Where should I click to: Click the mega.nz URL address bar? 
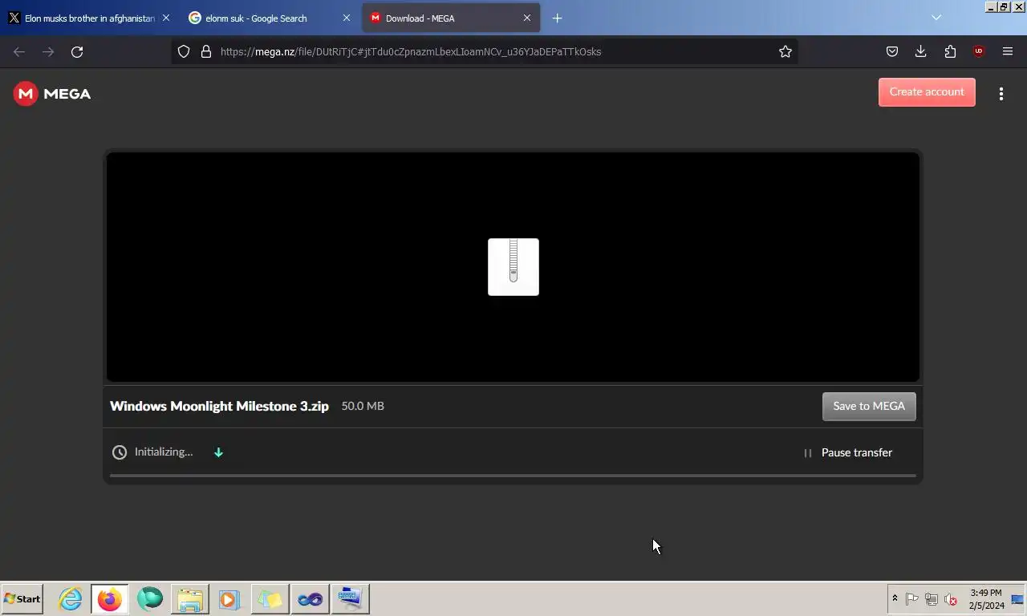tap(484, 51)
